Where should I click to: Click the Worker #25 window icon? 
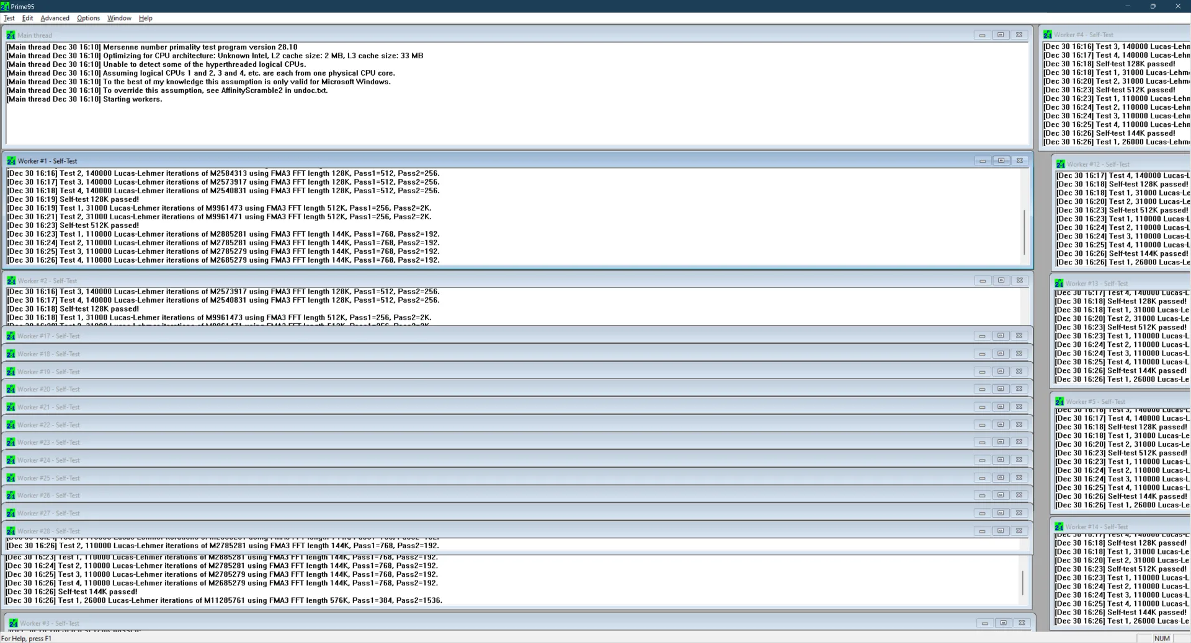pos(11,478)
